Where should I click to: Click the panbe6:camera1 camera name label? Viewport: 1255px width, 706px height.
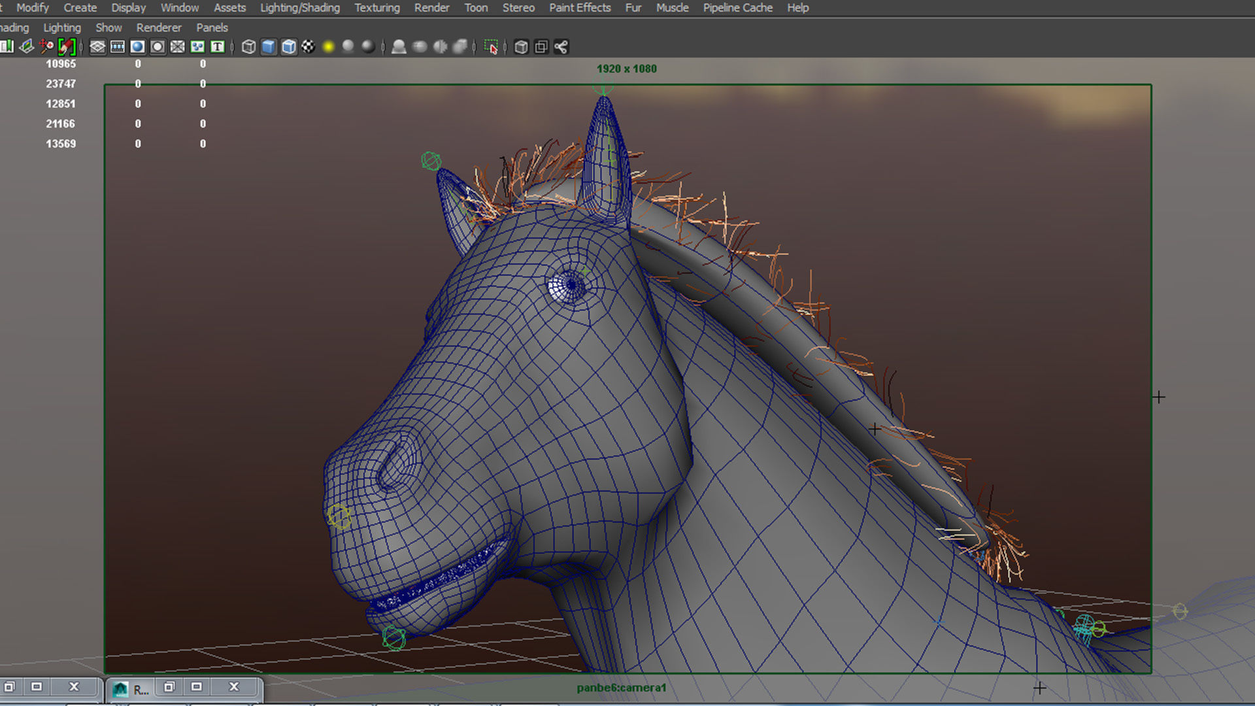click(x=621, y=688)
